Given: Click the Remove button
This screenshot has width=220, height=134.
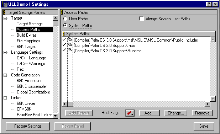Looking at the screenshot, I should 202,113.
